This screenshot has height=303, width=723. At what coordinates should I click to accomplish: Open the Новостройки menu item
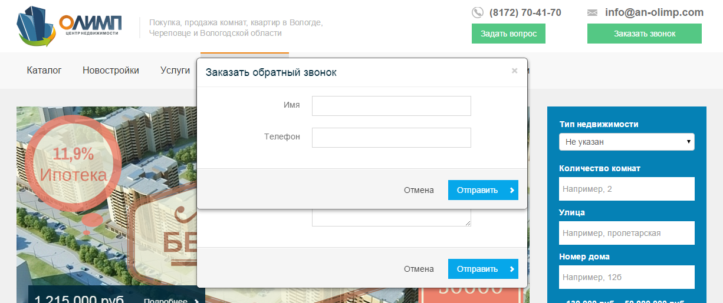click(111, 71)
